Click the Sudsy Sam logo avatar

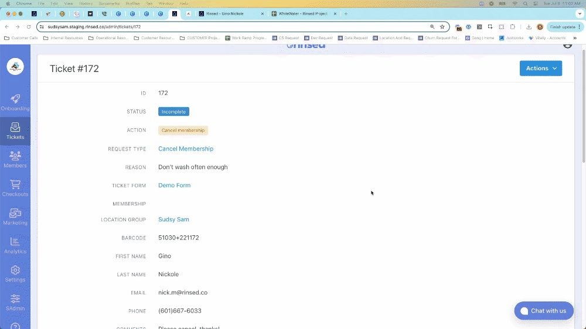pyautogui.click(x=15, y=67)
